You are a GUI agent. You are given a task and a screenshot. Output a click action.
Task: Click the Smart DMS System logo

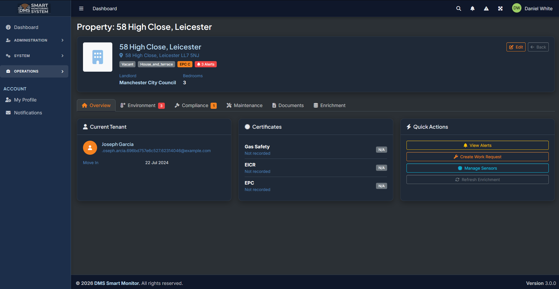(x=34, y=8)
